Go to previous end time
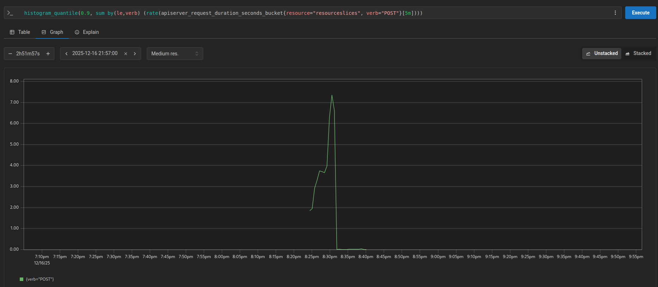This screenshot has height=287, width=658. coord(66,54)
